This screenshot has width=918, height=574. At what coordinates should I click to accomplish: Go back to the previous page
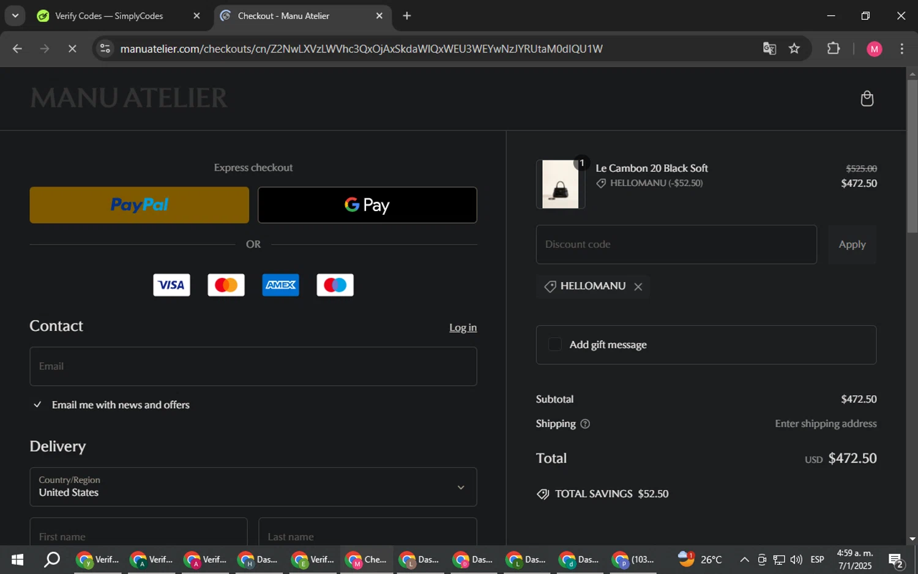click(x=17, y=48)
